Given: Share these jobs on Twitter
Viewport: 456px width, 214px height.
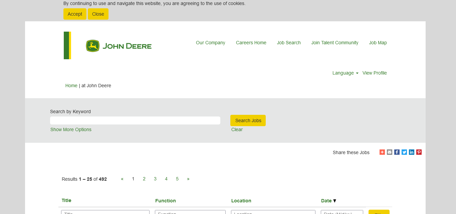Looking at the screenshot, I should pyautogui.click(x=404, y=152).
